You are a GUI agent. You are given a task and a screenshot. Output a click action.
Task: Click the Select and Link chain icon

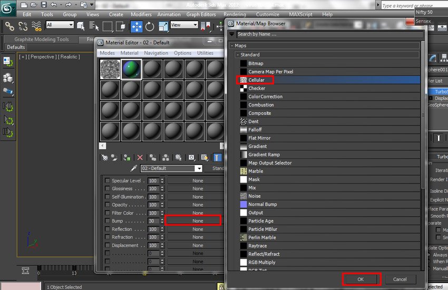click(9, 26)
